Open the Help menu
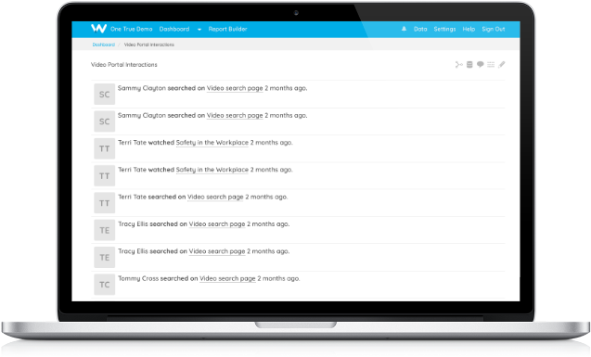 tap(469, 29)
